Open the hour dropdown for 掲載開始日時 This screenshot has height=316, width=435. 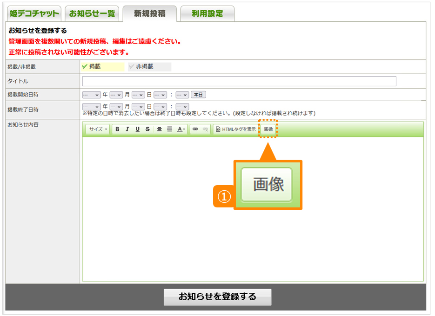coord(160,95)
